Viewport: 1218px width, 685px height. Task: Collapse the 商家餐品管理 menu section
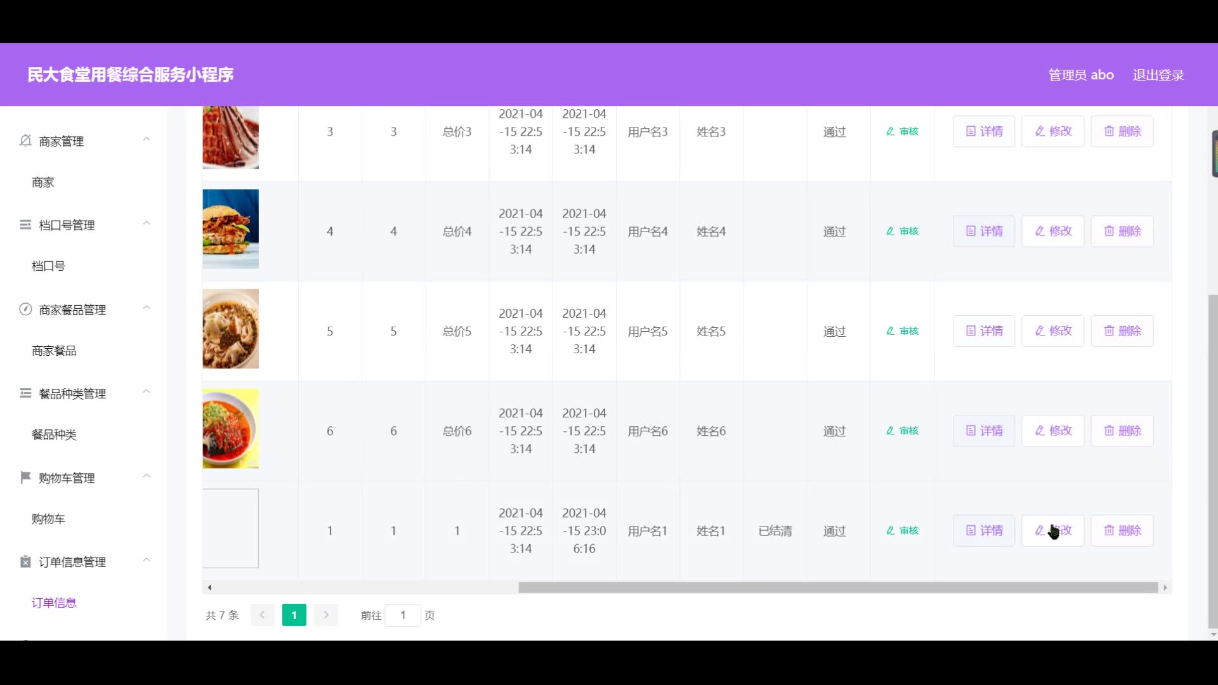pos(147,308)
